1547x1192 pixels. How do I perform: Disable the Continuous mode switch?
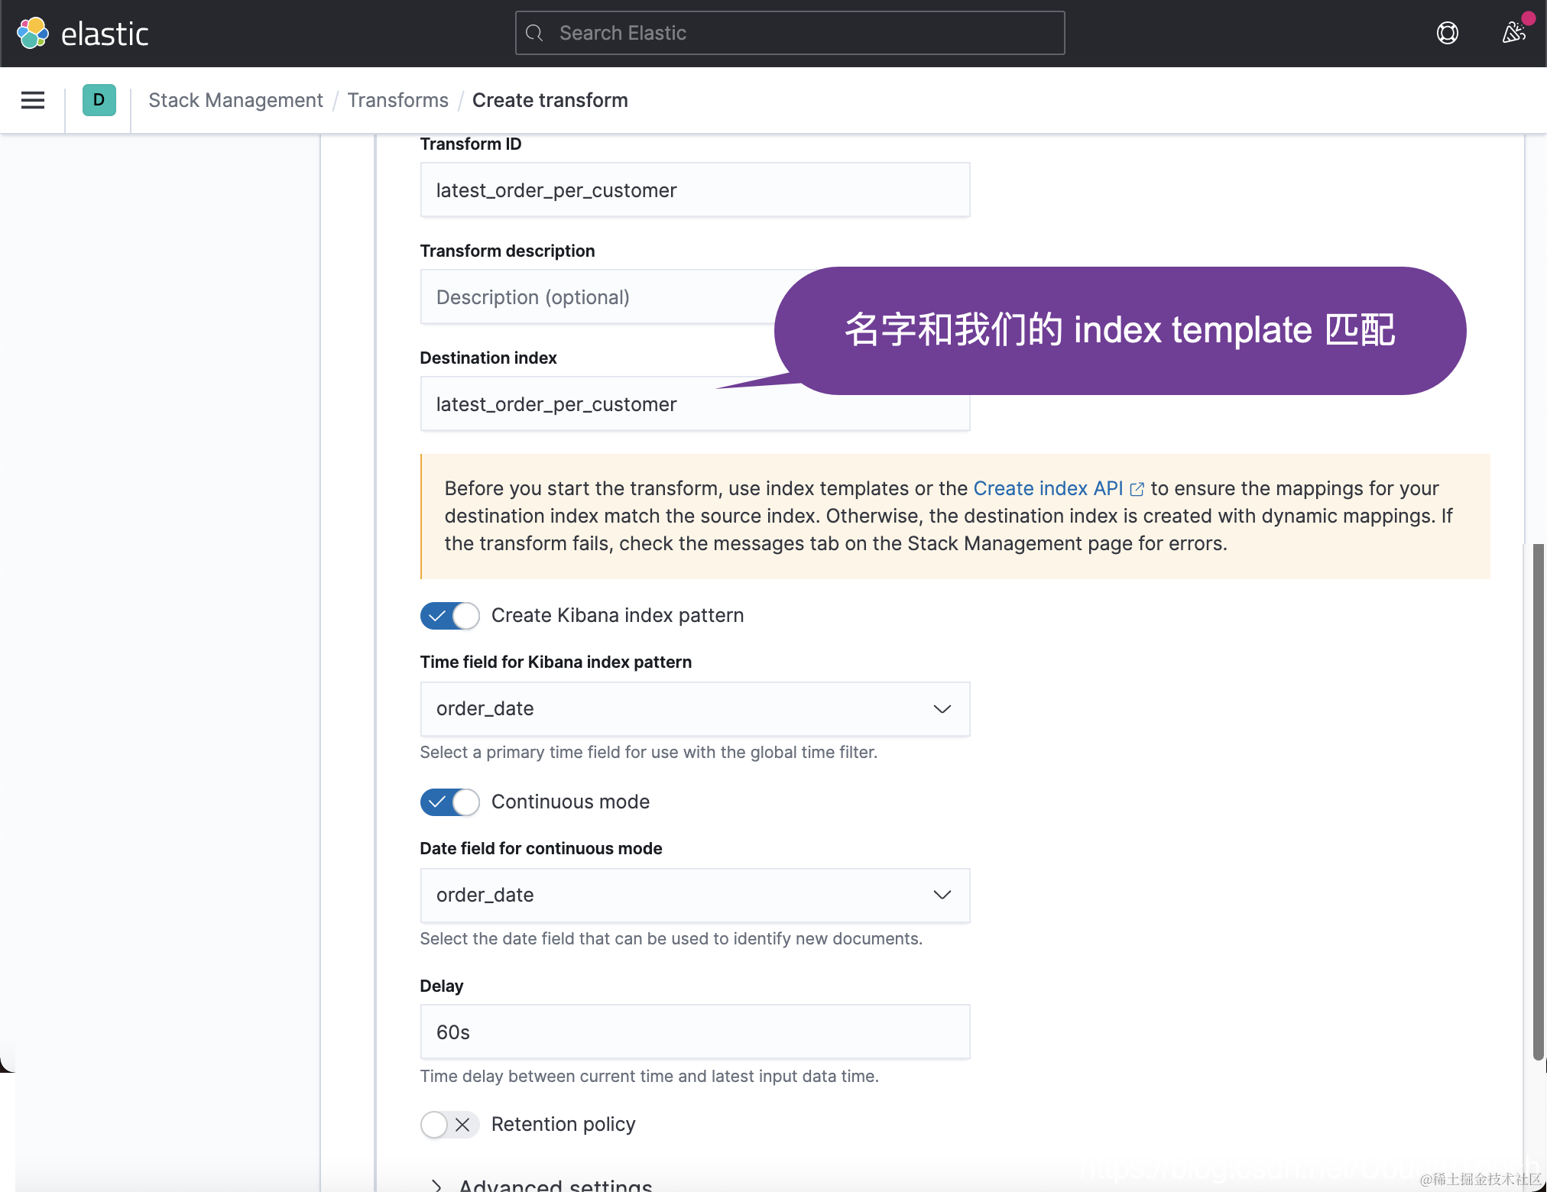(x=449, y=802)
